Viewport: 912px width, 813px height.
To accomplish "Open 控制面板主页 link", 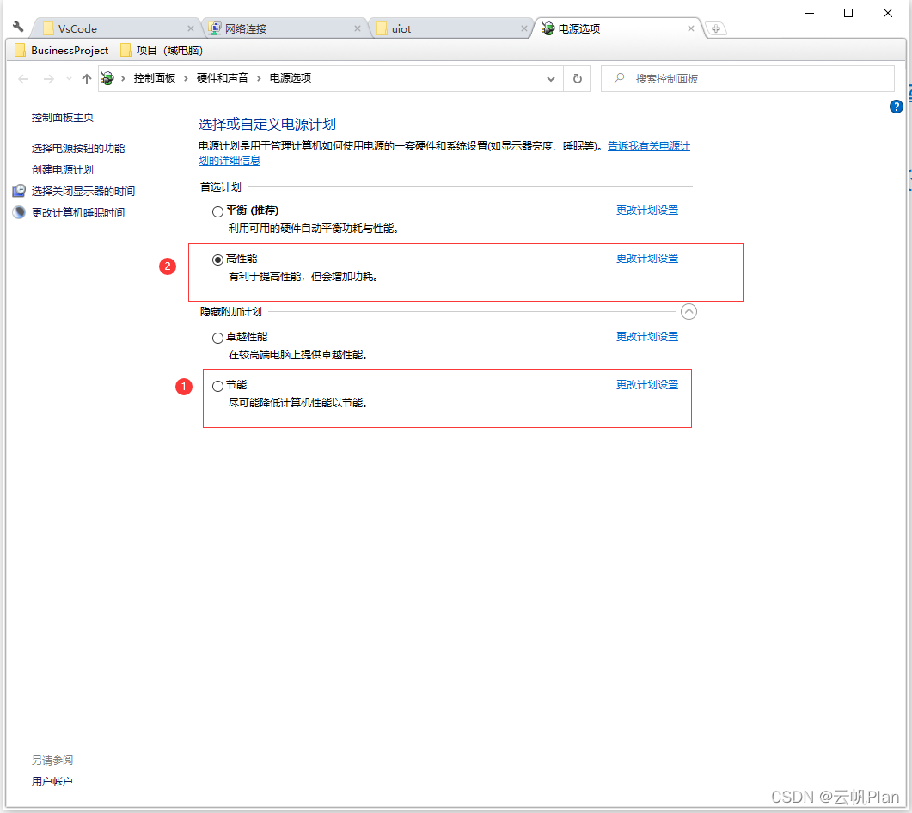I will [x=62, y=118].
